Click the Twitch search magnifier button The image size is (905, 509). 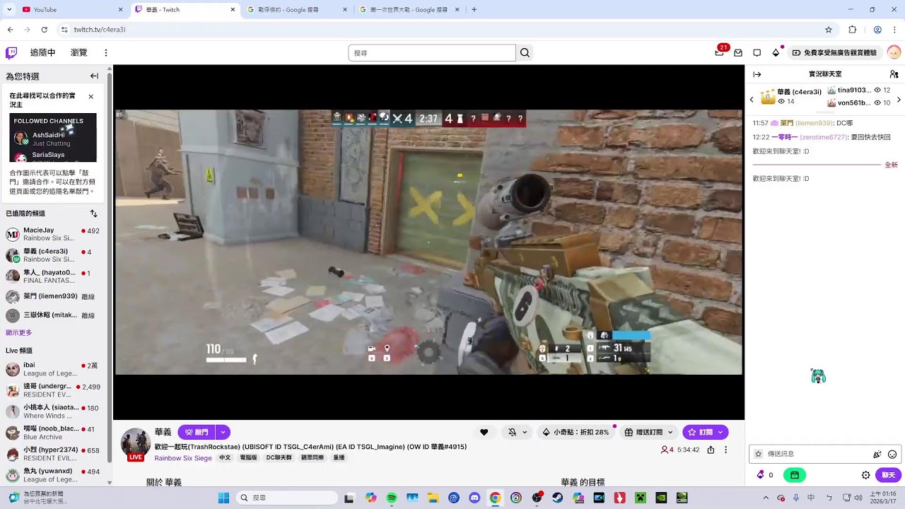[x=525, y=53]
